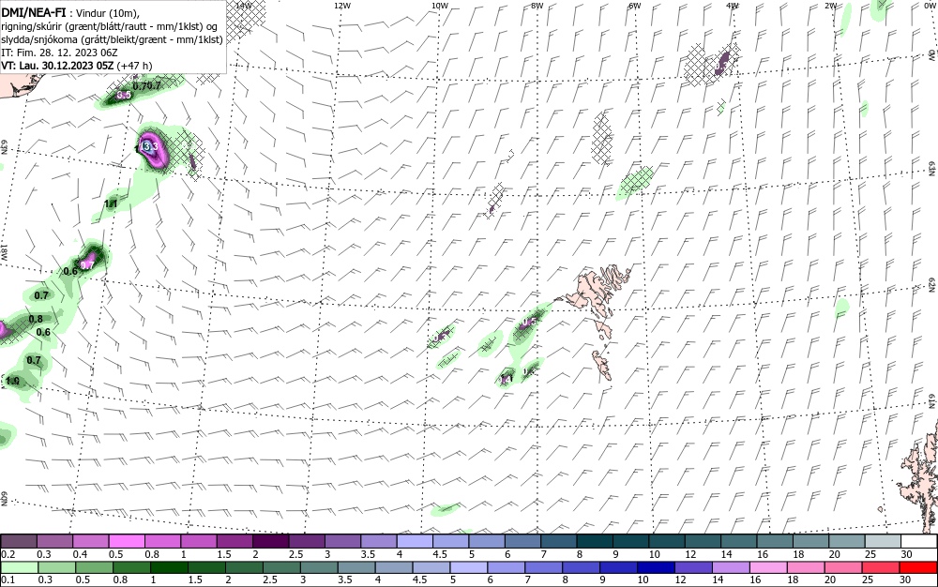Click the '2.5' label in upper legend row
Image resolution: width=938 pixels, height=587 pixels.
tap(296, 554)
